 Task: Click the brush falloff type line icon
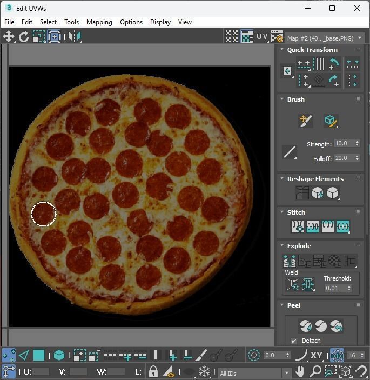pos(290,152)
